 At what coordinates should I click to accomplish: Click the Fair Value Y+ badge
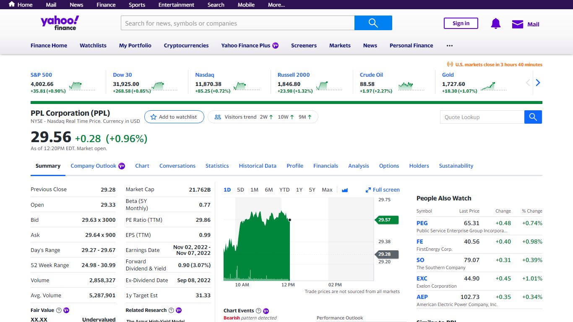(66, 310)
